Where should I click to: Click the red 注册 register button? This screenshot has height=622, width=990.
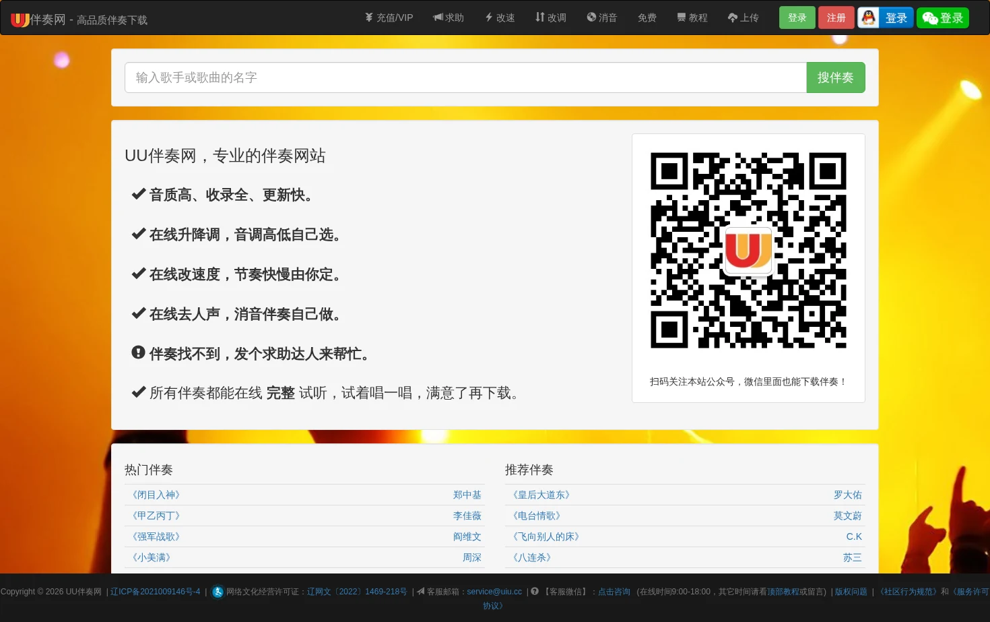pos(836,18)
